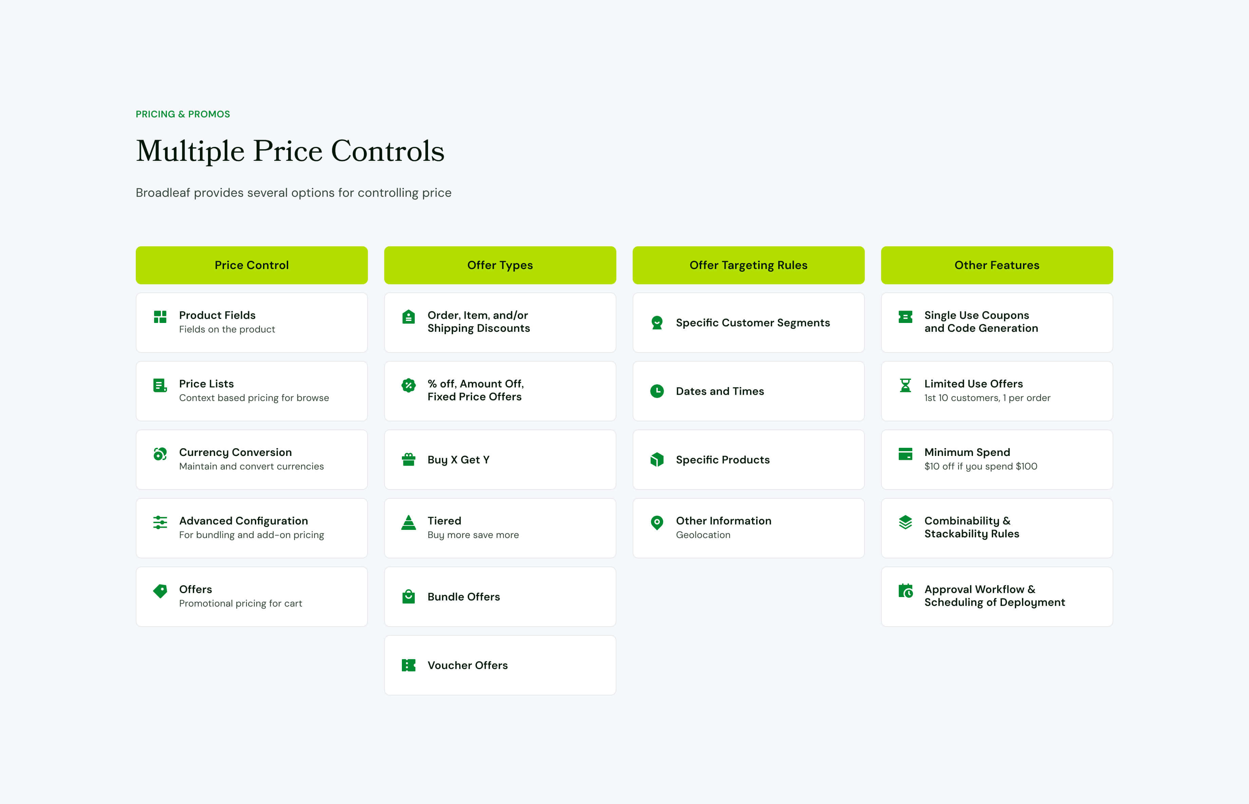Click the Specific Products box icon
This screenshot has height=804, width=1249.
[x=657, y=459]
